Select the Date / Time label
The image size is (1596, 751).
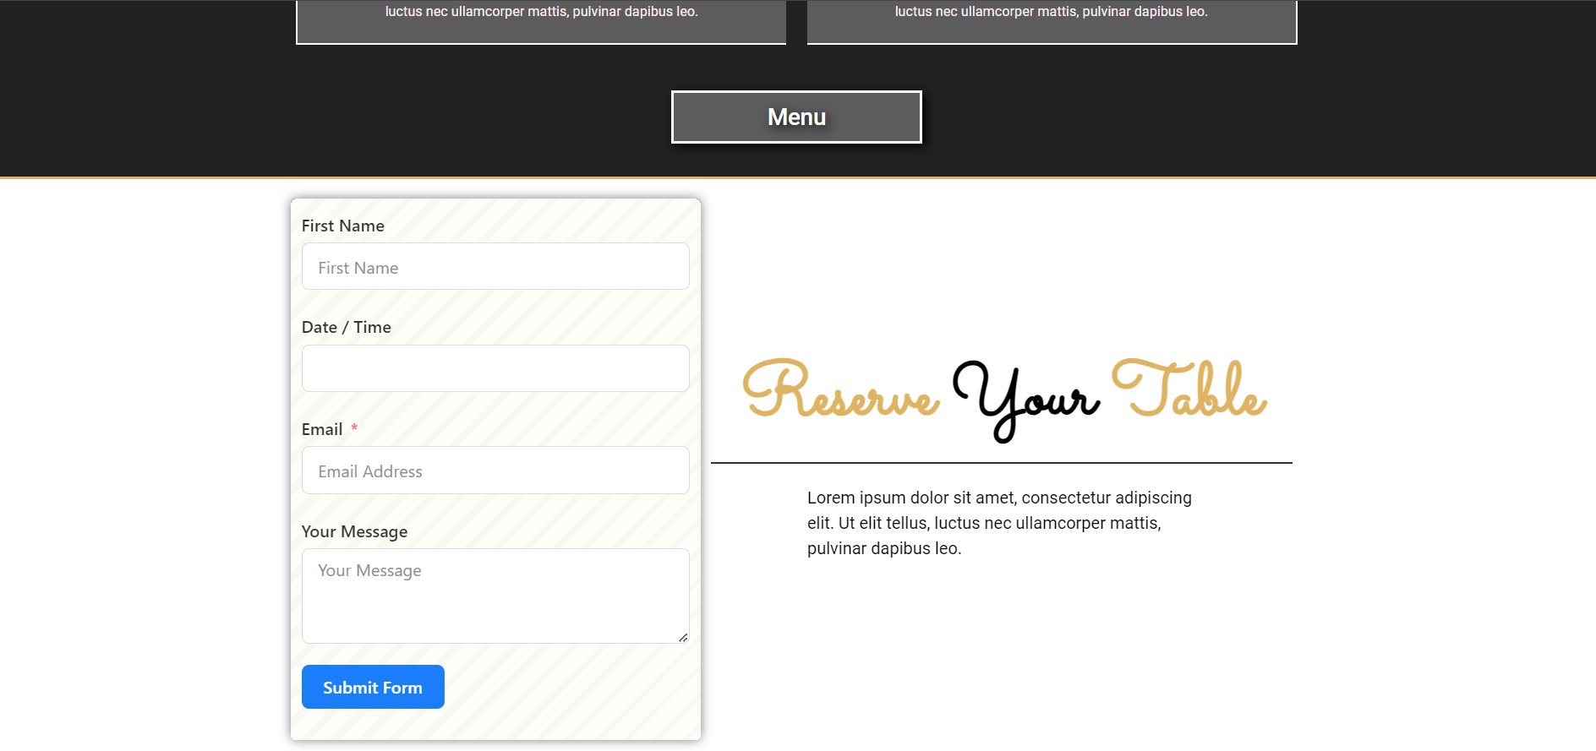347,327
